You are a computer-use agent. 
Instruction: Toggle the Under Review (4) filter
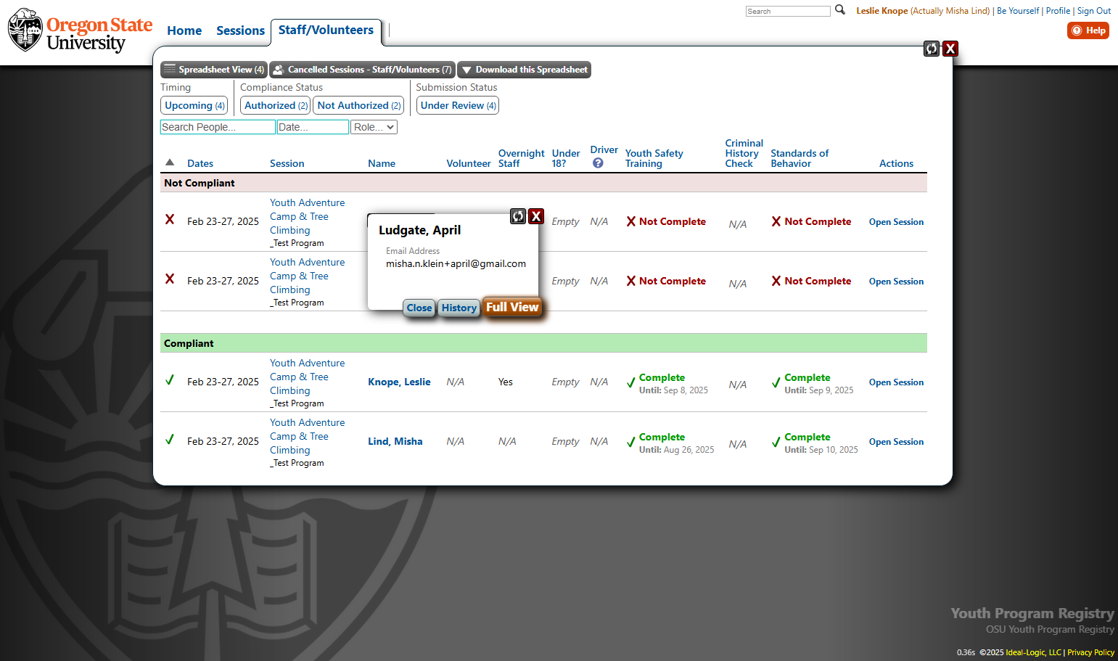pos(458,105)
